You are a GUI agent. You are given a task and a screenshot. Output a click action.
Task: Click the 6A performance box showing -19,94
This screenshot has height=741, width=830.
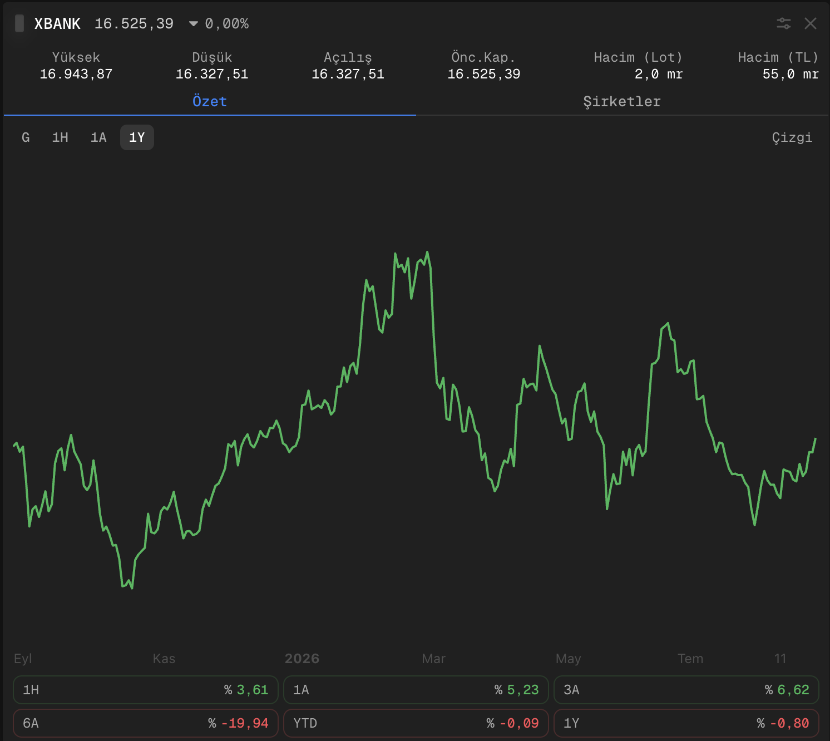pos(146,723)
